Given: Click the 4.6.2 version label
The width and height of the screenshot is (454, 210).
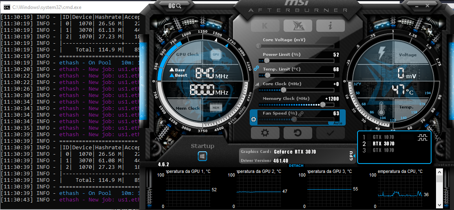Looking at the screenshot, I should coord(163,165).
